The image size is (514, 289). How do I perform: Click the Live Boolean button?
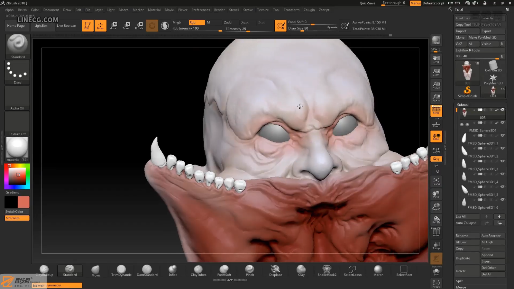[67, 26]
